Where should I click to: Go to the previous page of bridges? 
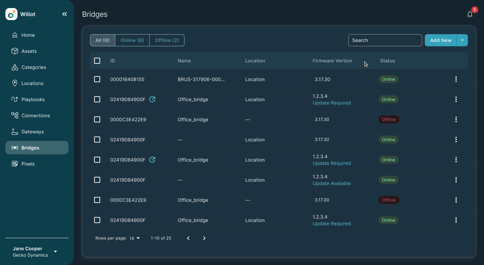[x=188, y=238]
